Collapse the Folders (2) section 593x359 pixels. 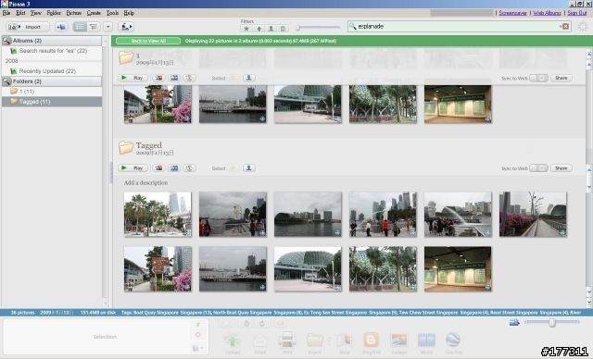[52, 81]
